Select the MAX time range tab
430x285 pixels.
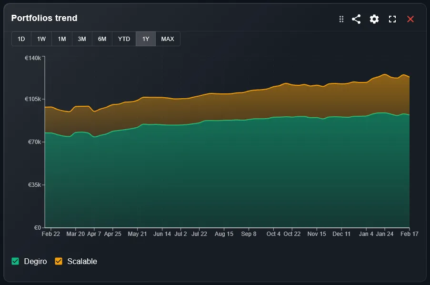pyautogui.click(x=168, y=39)
